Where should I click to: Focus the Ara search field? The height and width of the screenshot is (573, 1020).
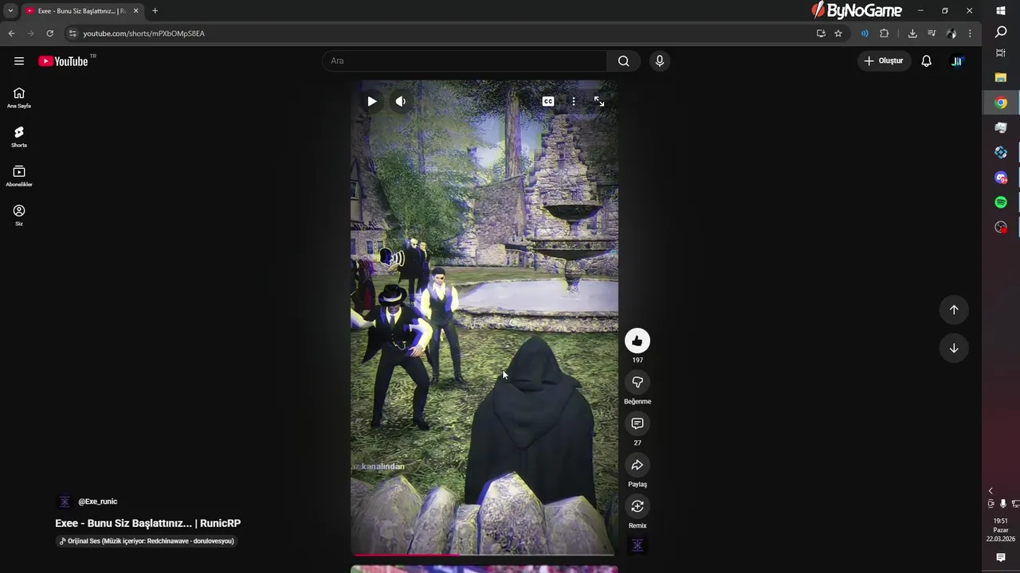coord(465,60)
